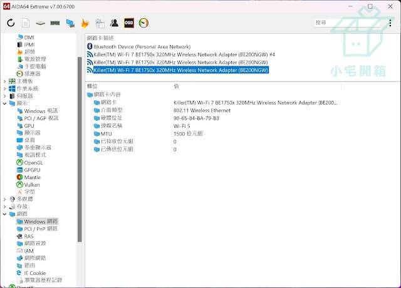This screenshot has height=288, width=401.
Task: Select the DMI tree item
Action: [x=26, y=38]
